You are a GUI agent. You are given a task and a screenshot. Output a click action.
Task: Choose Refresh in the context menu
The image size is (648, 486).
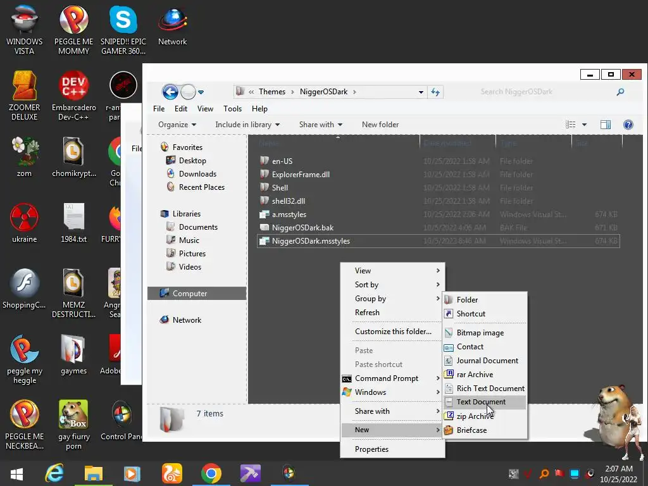pyautogui.click(x=392, y=313)
